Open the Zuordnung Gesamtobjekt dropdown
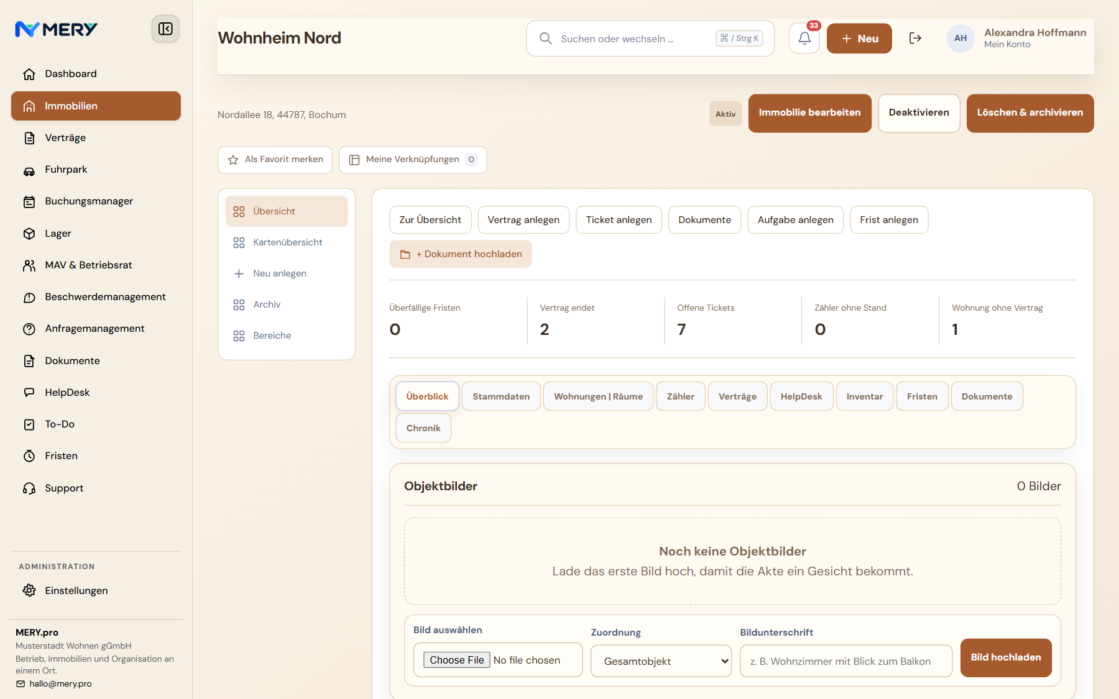Screen dimensions: 1119x699 pyautogui.click(x=661, y=661)
